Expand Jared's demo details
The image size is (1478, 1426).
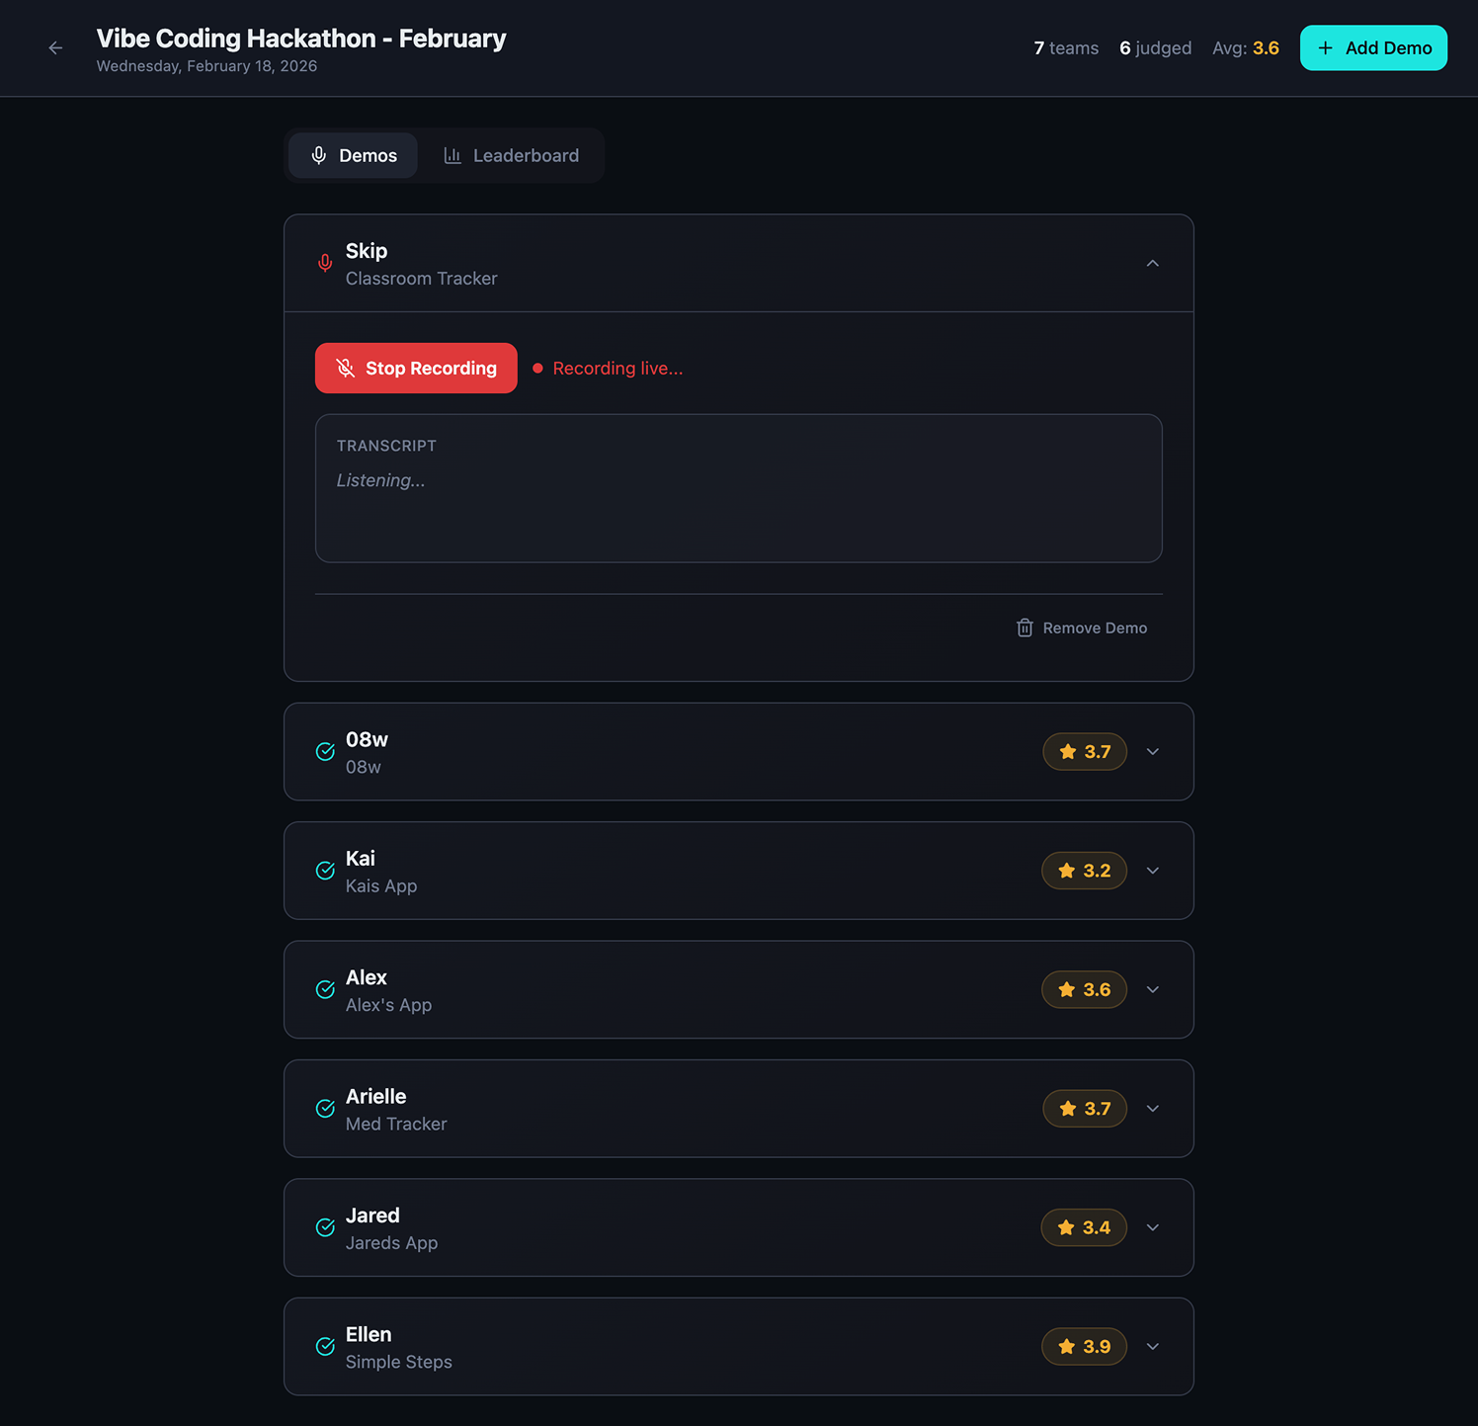click(x=1152, y=1227)
